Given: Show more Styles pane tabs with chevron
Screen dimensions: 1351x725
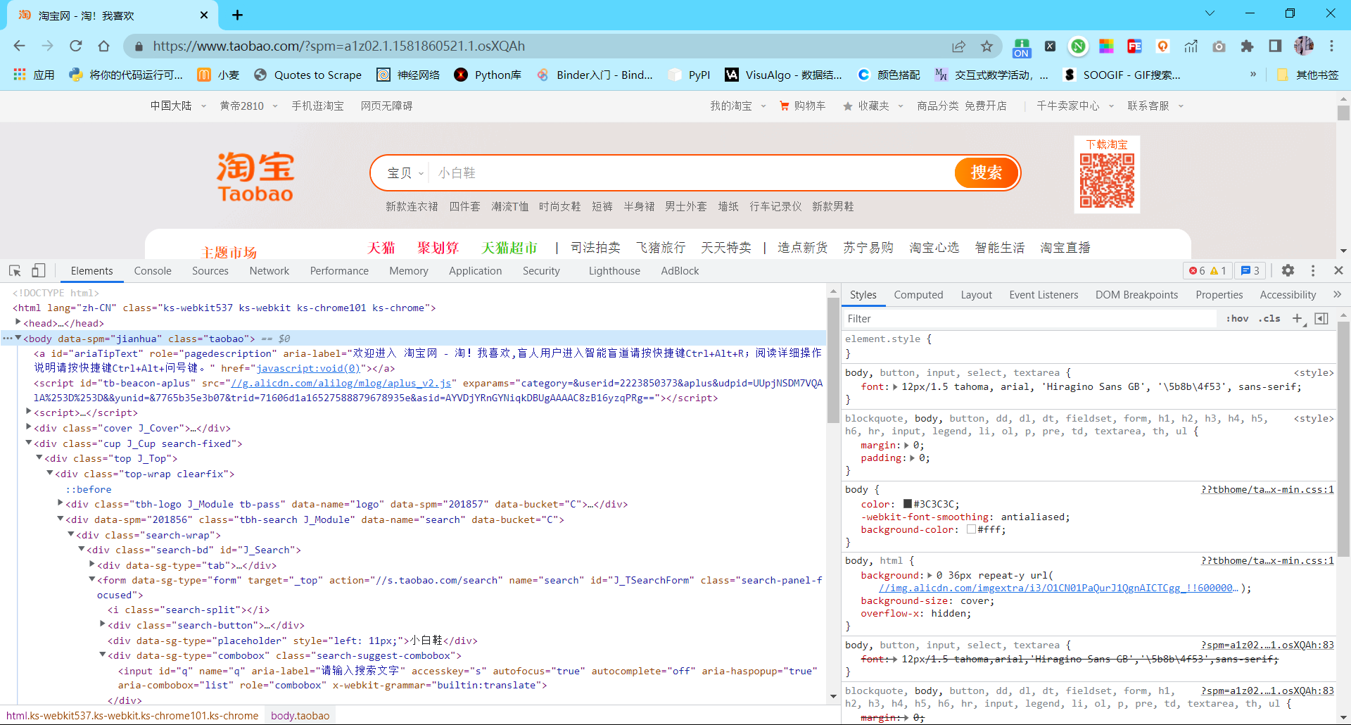Looking at the screenshot, I should pos(1337,294).
